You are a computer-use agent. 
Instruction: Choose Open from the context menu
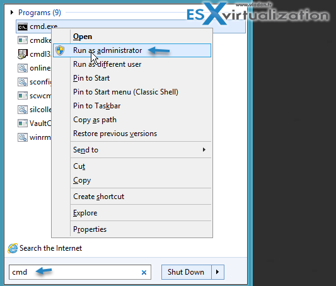(x=132, y=37)
